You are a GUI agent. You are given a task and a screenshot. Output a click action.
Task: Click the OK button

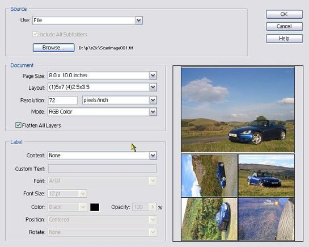click(x=284, y=14)
